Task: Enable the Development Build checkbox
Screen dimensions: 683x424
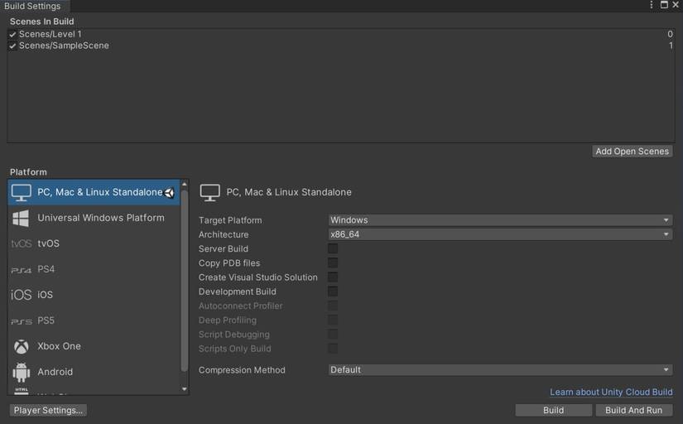Action: pos(333,291)
